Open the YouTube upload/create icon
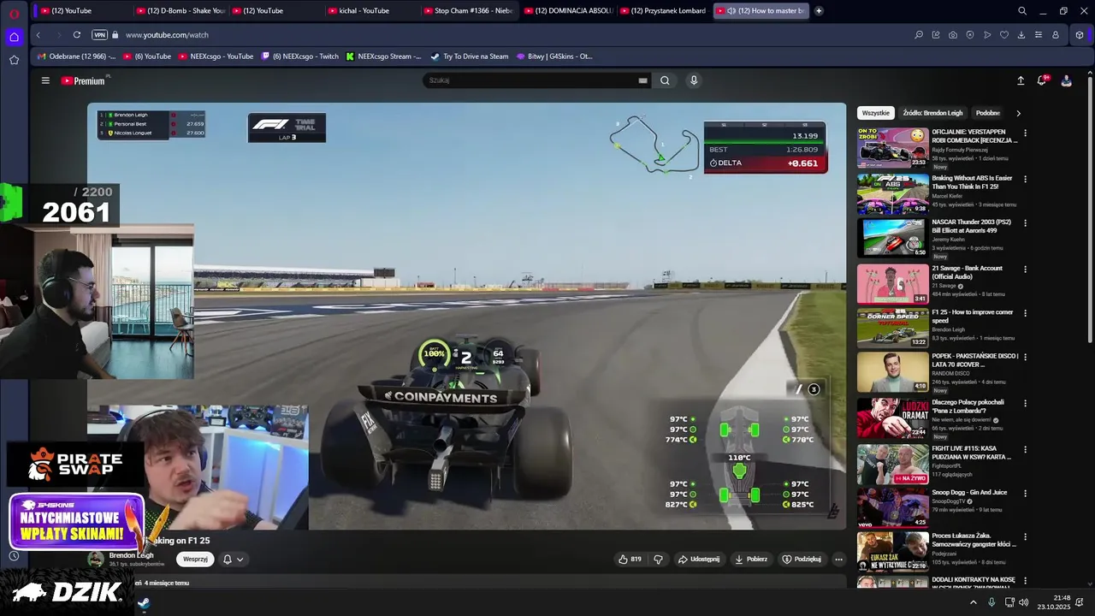The height and width of the screenshot is (616, 1095). (1021, 80)
